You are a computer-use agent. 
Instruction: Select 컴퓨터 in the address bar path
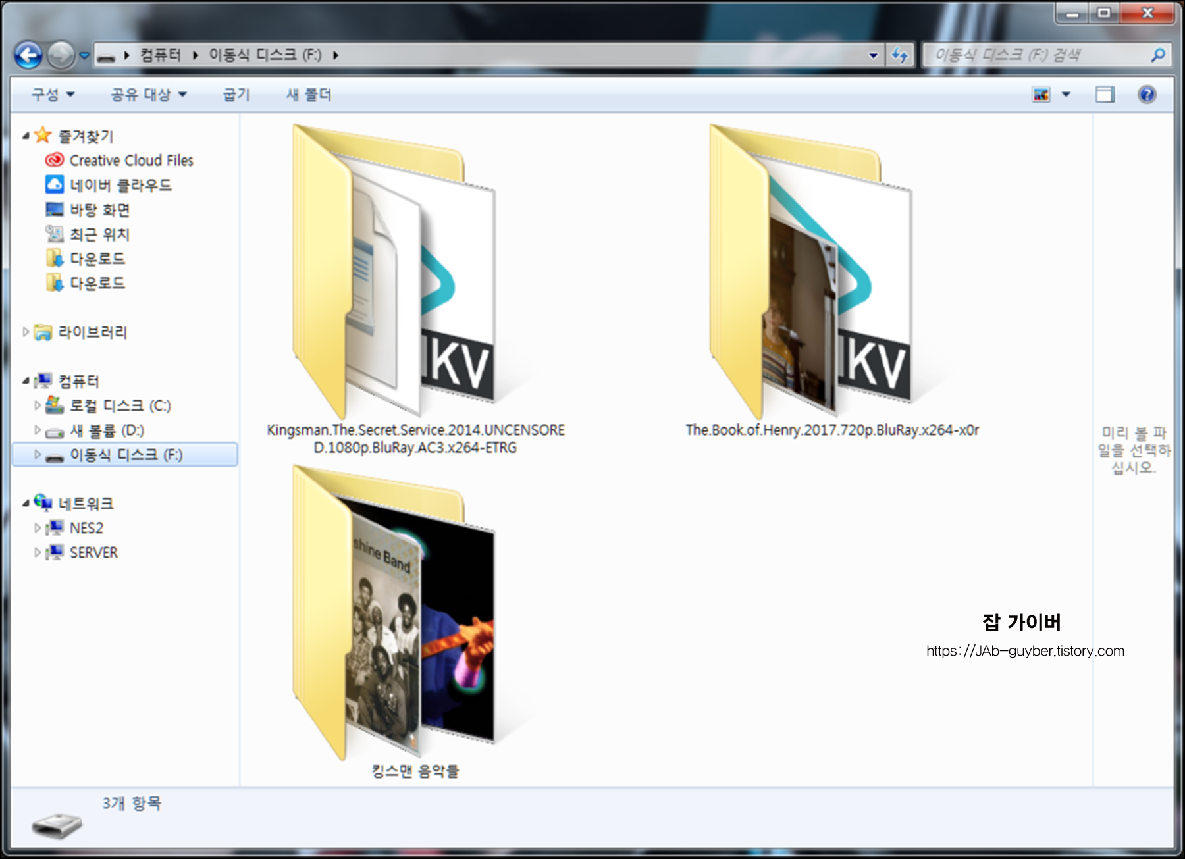point(160,55)
